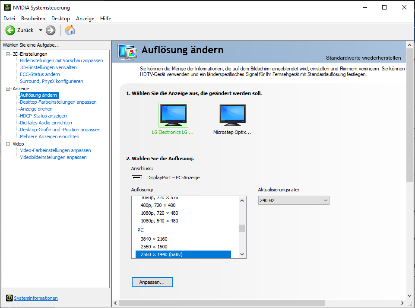Viewport: 415px width, 308px height.
Task: Open ECC-Status ändern
Action: pyautogui.click(x=40, y=74)
